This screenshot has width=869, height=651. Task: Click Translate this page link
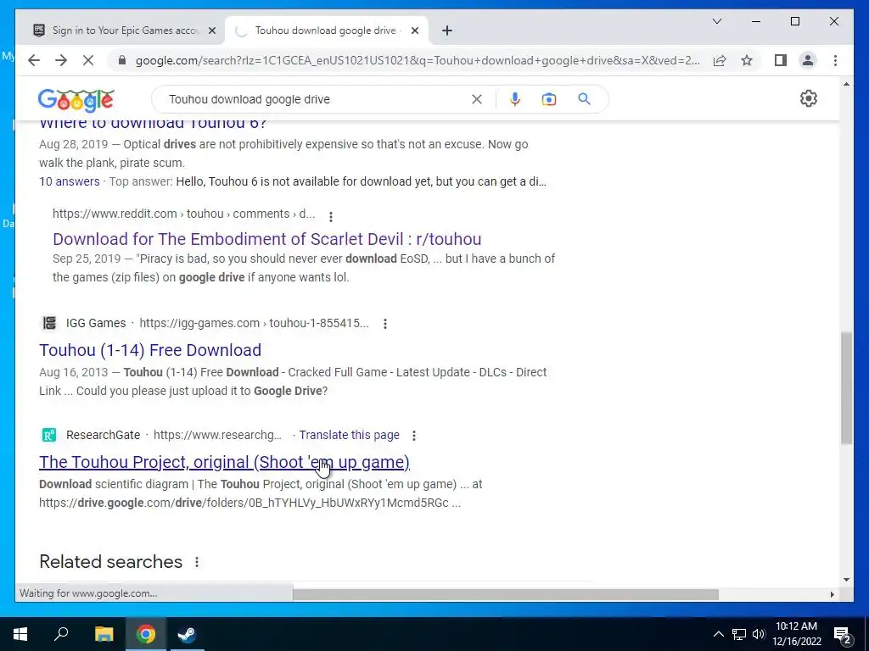click(349, 435)
